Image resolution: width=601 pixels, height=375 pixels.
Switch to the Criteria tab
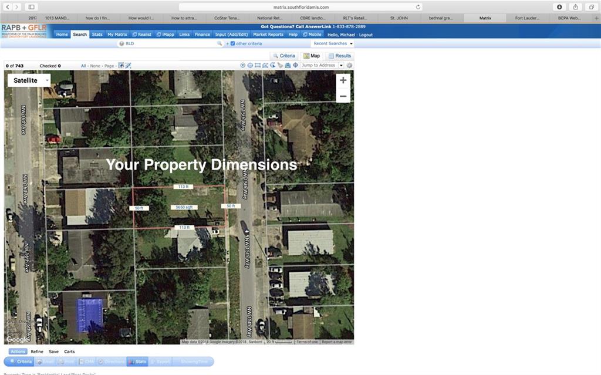284,56
